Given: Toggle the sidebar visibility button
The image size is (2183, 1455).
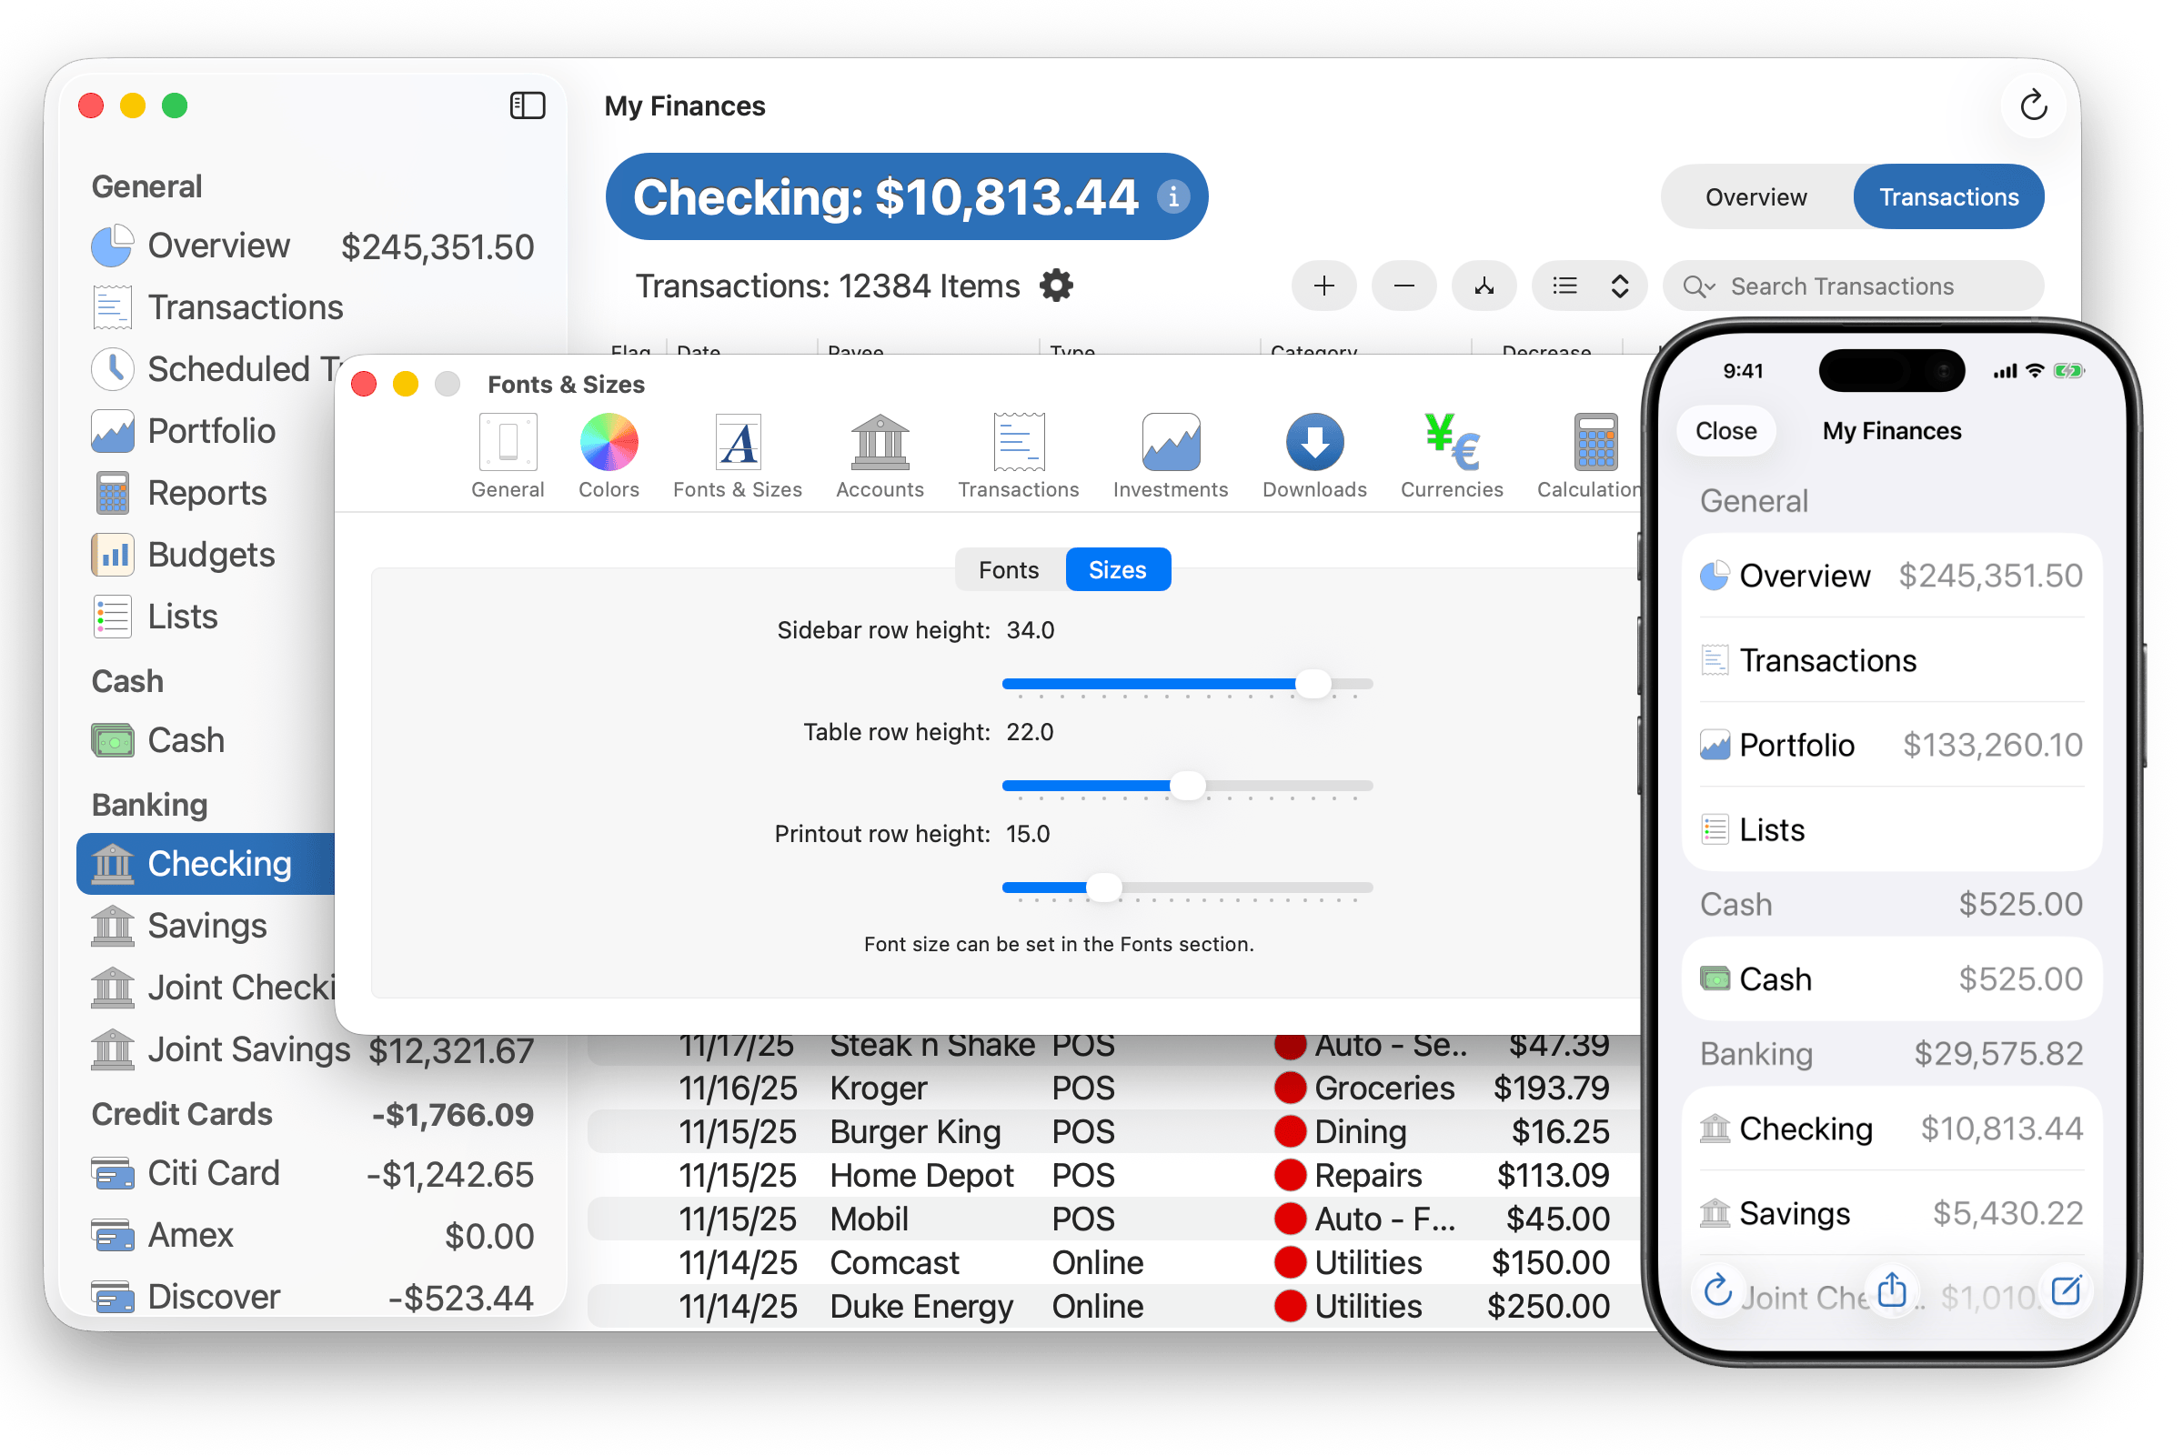Looking at the screenshot, I should [x=528, y=105].
